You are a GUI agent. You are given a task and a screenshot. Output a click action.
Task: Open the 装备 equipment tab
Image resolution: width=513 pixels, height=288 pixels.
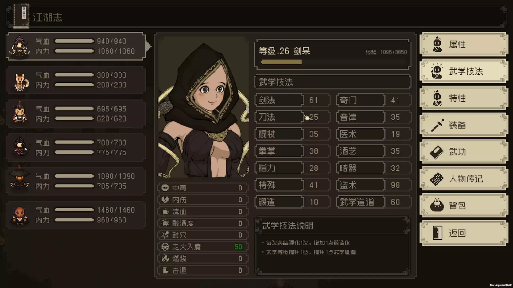tap(464, 125)
